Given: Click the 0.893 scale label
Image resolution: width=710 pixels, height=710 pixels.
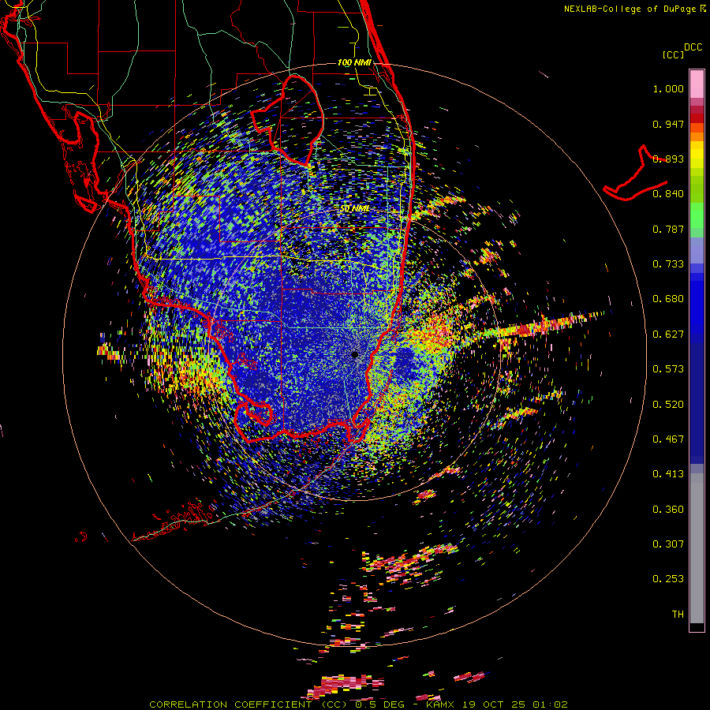Looking at the screenshot, I should point(668,159).
